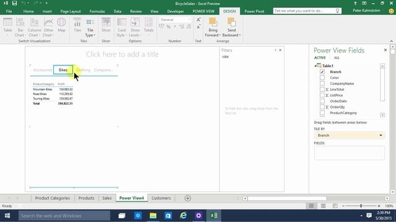396x222 pixels.
Task: Open the Tile Type menu
Action: pos(90,27)
